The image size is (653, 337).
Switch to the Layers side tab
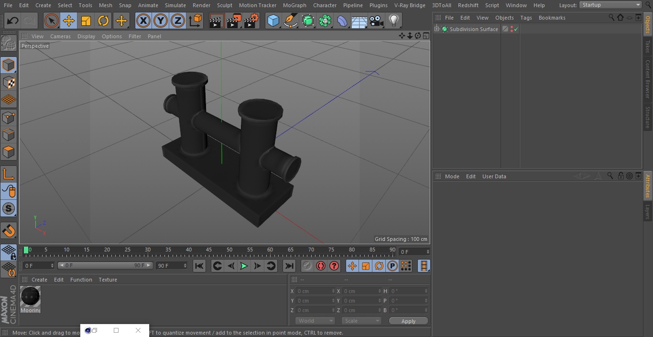pos(648,212)
